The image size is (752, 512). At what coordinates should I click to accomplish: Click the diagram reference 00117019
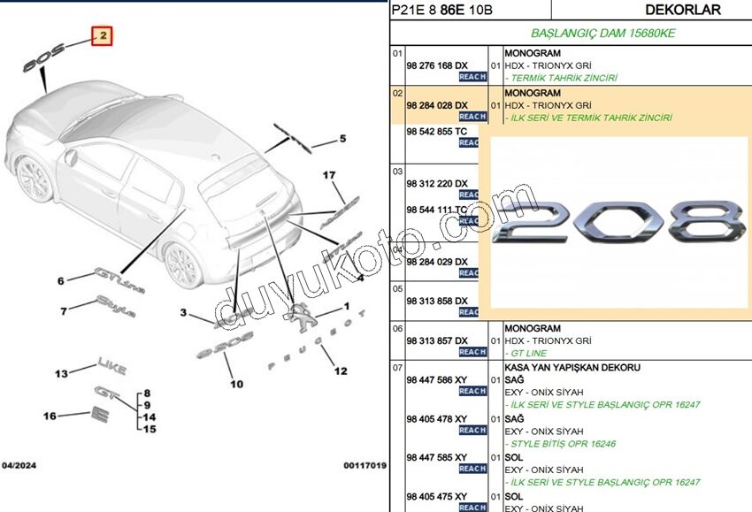click(x=365, y=465)
